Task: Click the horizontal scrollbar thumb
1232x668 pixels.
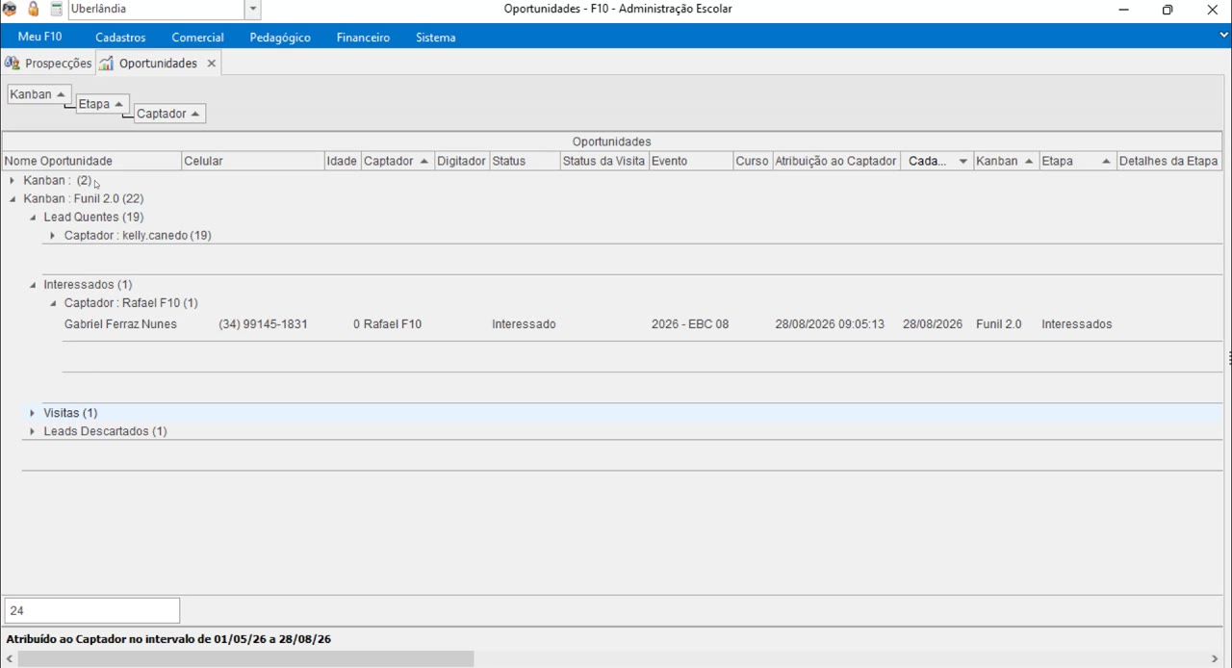Action: 245,659
